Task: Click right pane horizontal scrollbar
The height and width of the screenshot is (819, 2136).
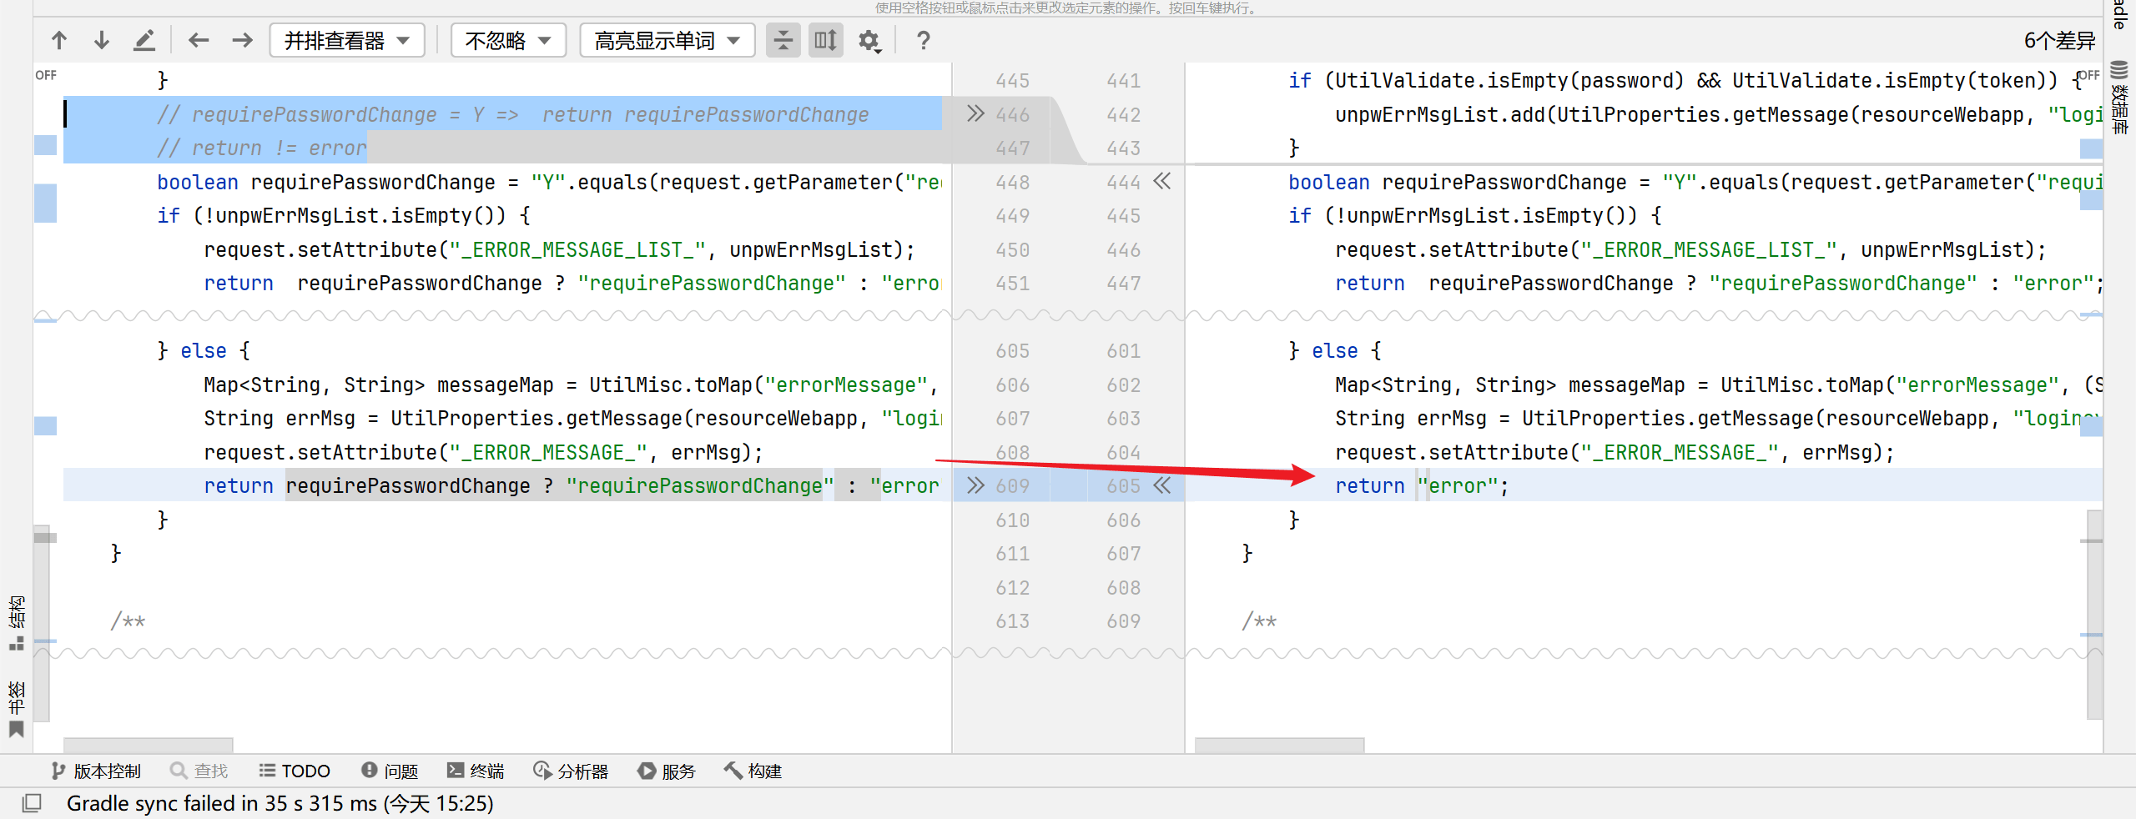Action: click(1279, 745)
